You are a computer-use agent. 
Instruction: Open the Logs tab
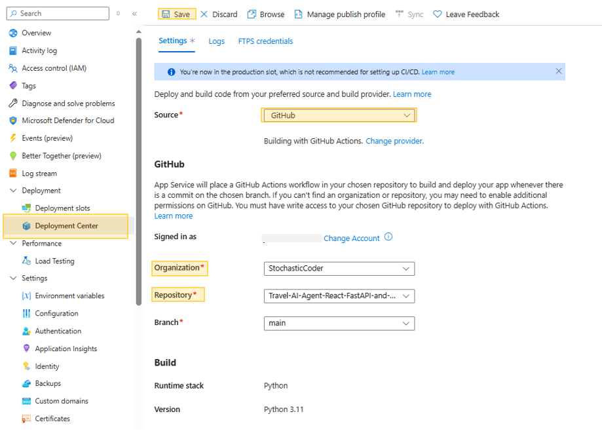pyautogui.click(x=216, y=41)
